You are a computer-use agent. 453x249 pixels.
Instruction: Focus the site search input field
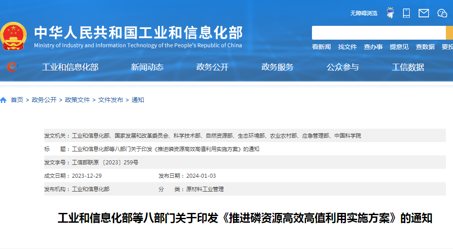(379, 33)
